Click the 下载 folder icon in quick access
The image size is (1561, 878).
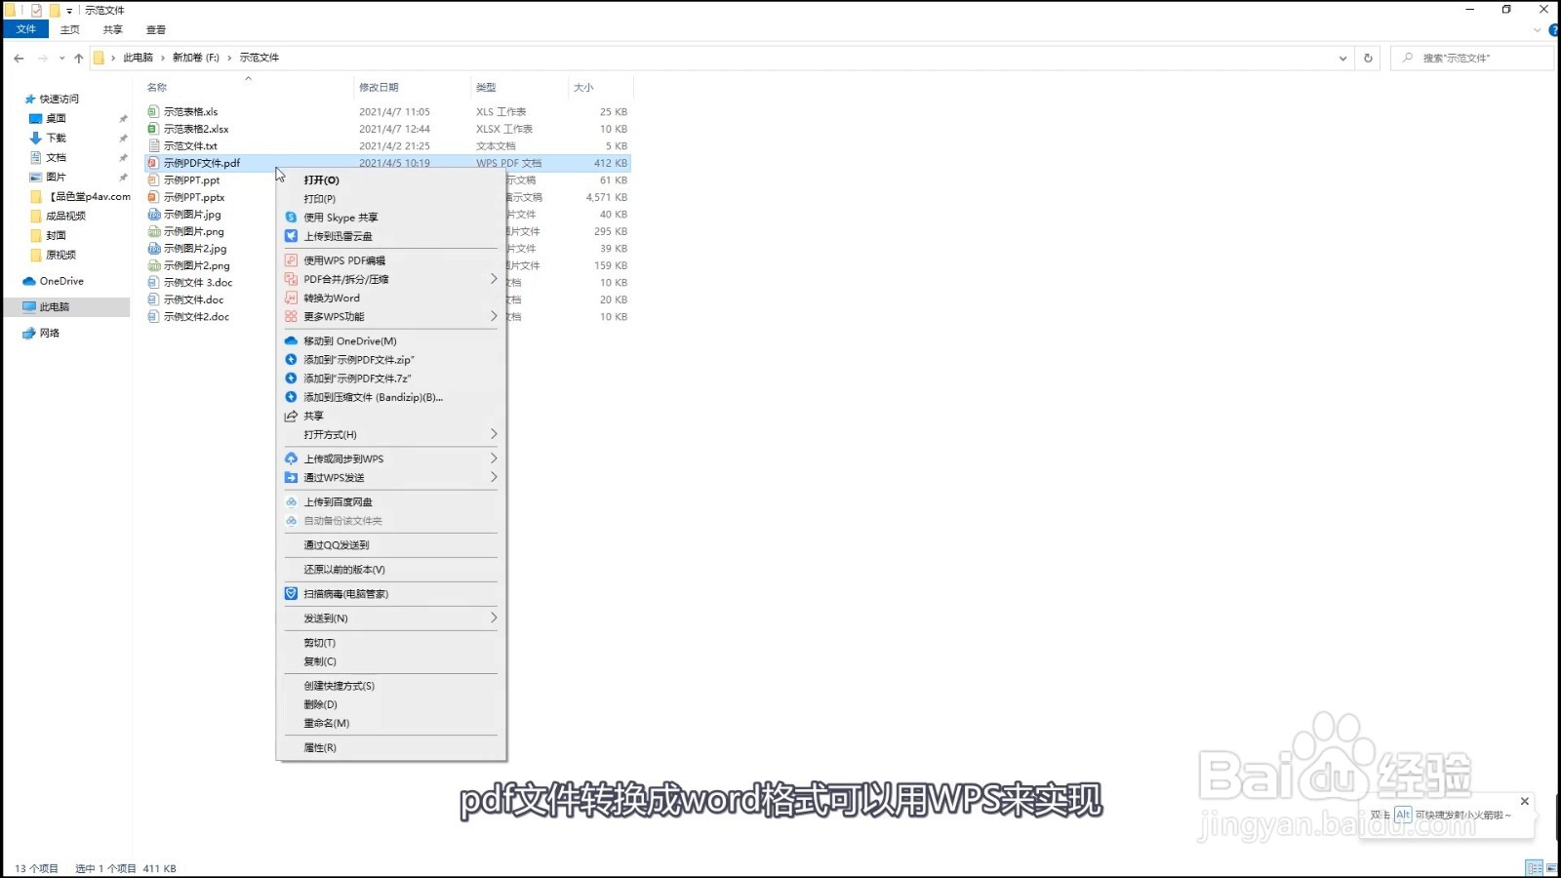pos(36,138)
